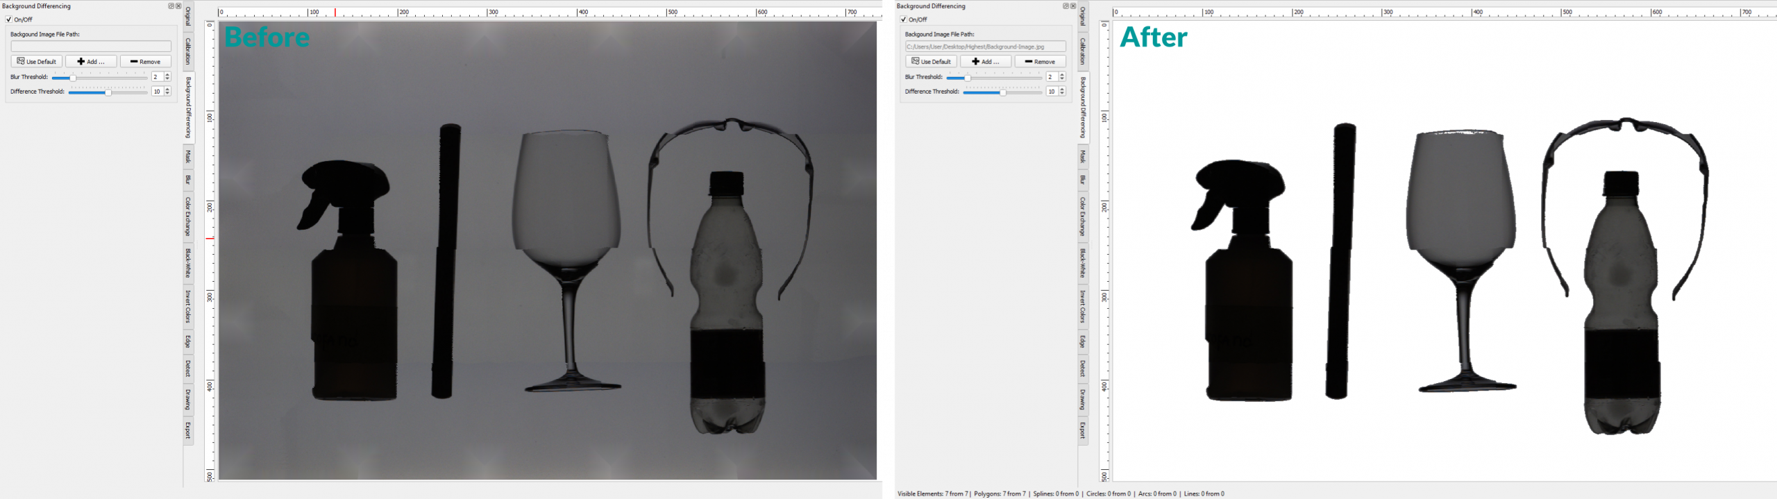Screen dimensions: 1777x499
Task: Click the Difference Threshold slider in After panel
Action: [1002, 92]
